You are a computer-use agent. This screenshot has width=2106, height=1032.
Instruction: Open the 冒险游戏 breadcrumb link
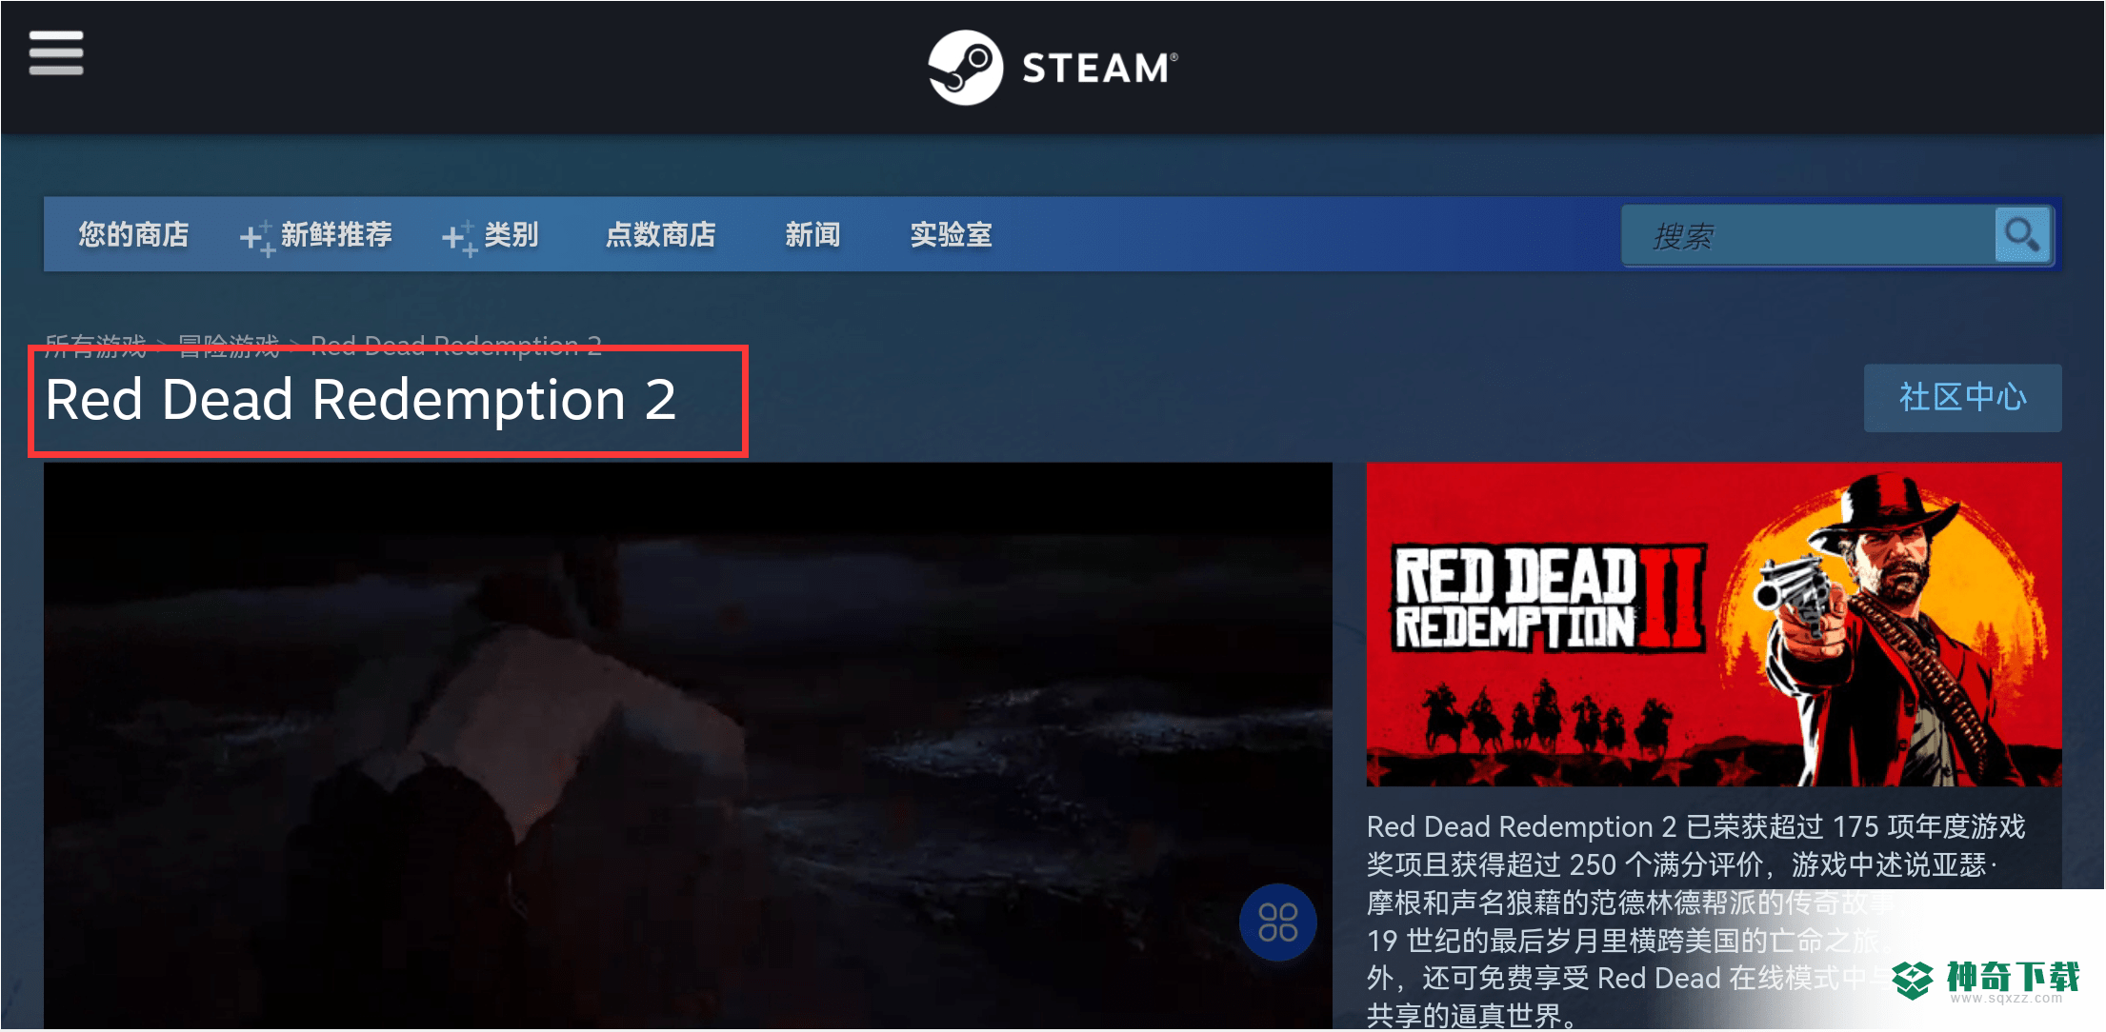[229, 345]
